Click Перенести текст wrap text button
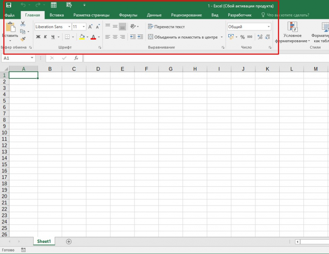Screen dimensions: 329x254 coord(166,27)
